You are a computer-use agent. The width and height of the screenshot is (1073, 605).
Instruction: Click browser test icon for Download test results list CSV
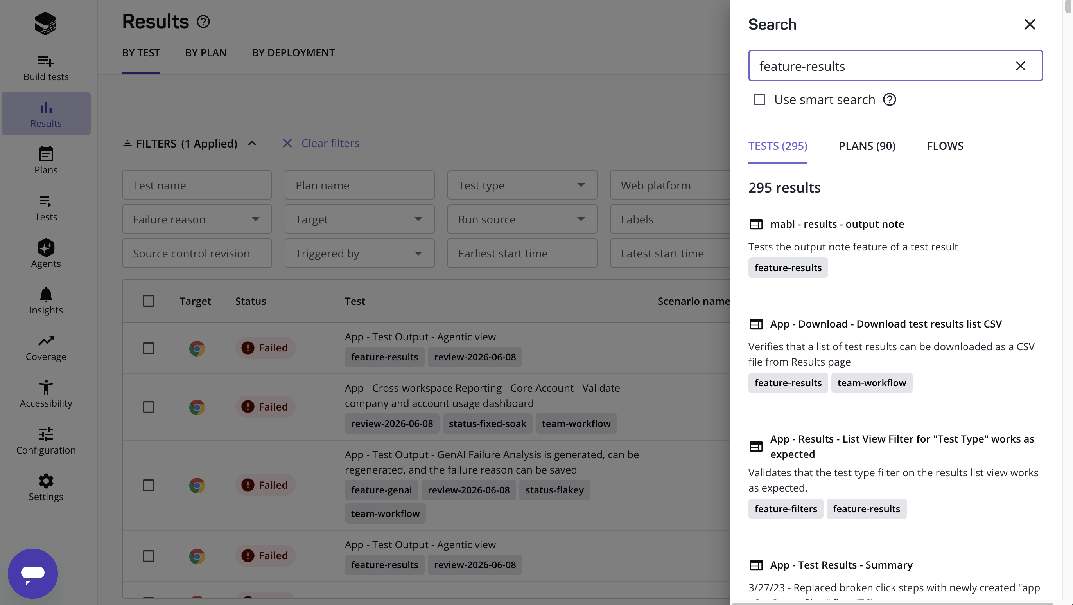(755, 324)
